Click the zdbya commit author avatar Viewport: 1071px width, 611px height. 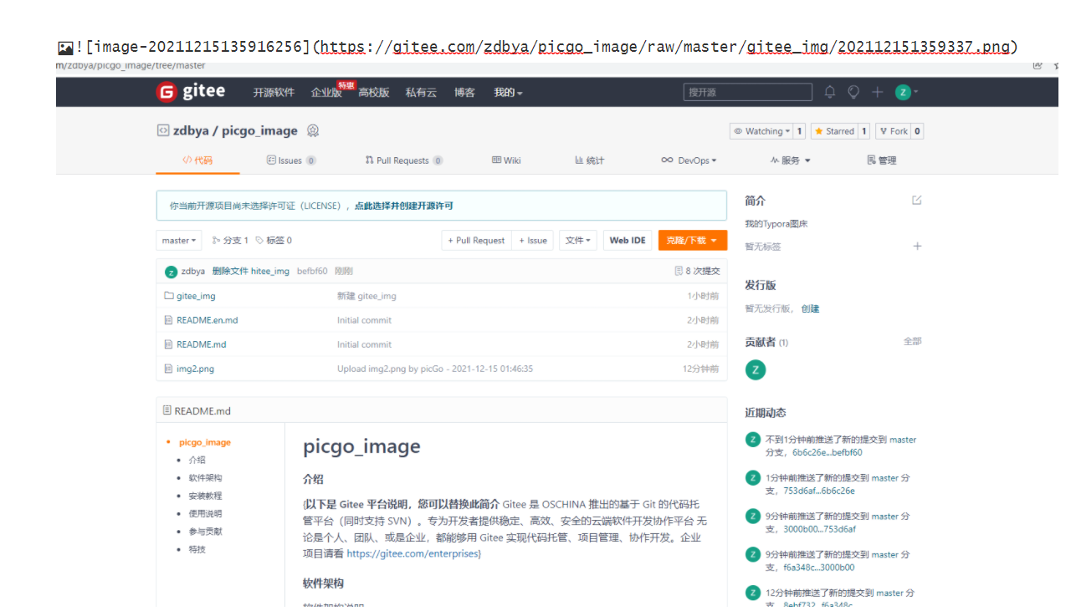point(172,272)
